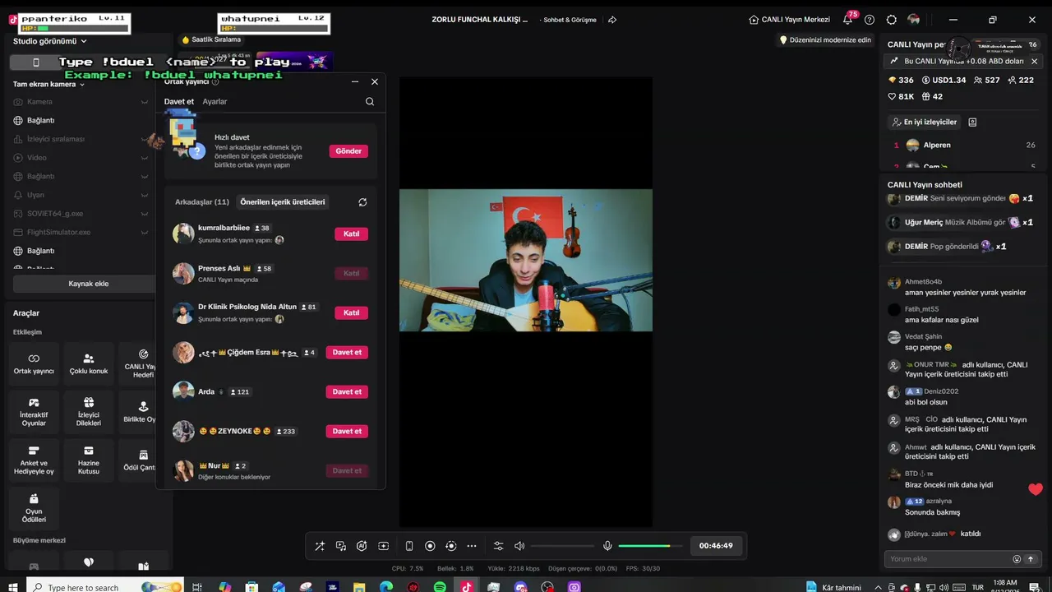This screenshot has height=592, width=1052.
Task: Mute the speaker output icon
Action: (519, 546)
